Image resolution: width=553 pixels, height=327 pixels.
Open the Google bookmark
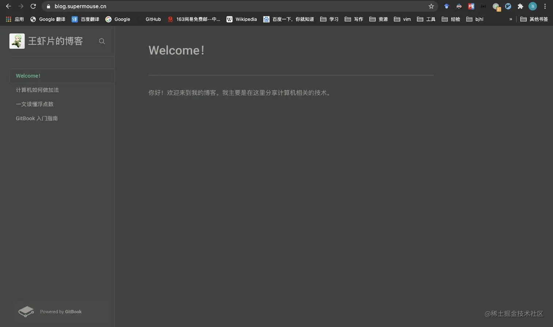click(118, 19)
